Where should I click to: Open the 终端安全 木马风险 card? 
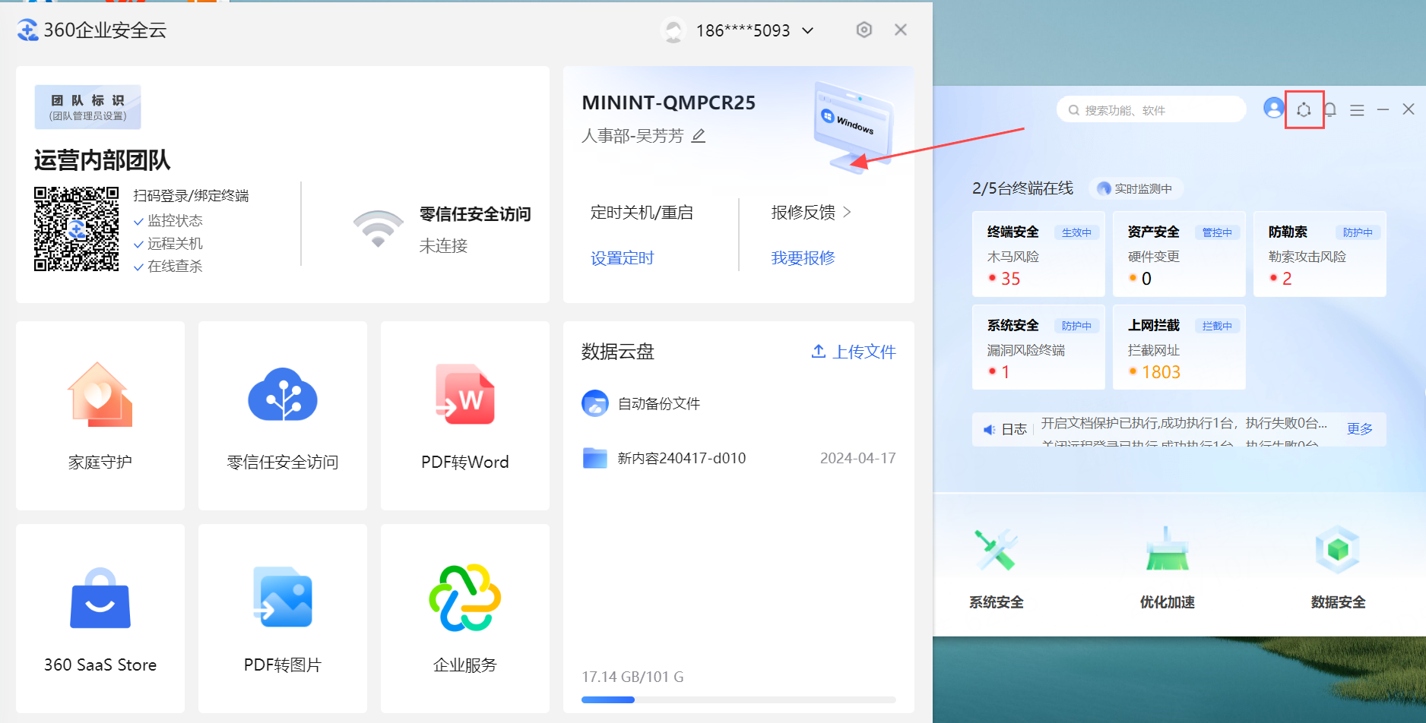pyautogui.click(x=1038, y=254)
